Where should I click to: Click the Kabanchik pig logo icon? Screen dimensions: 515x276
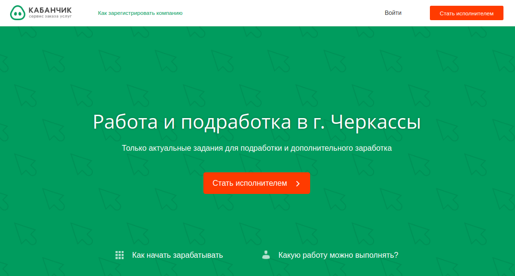pyautogui.click(x=17, y=13)
